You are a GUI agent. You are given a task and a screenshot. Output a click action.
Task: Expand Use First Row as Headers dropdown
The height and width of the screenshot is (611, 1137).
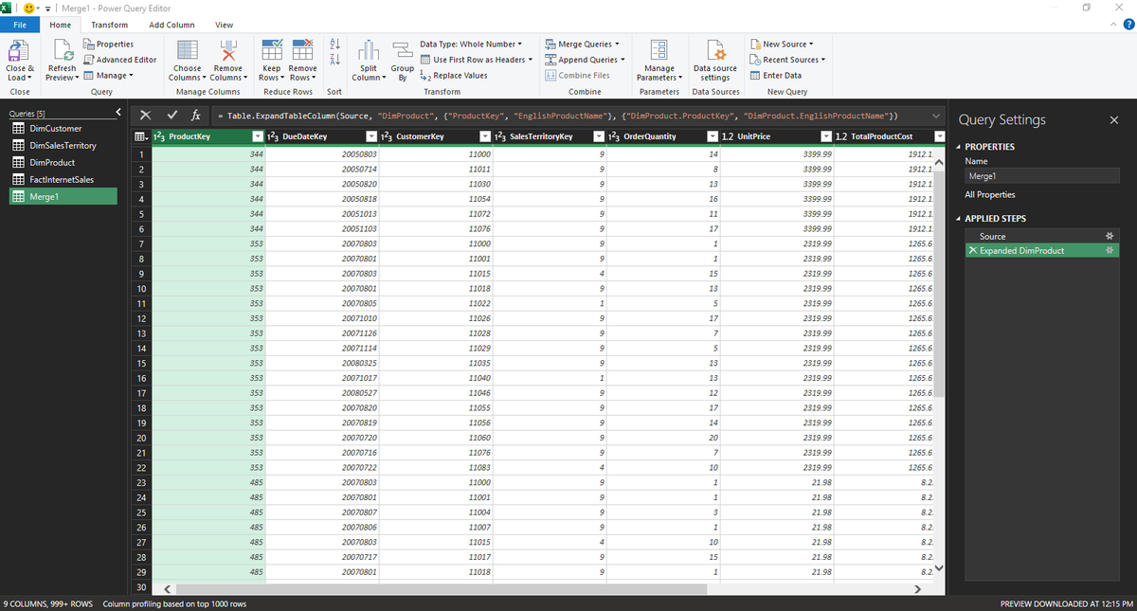pyautogui.click(x=531, y=60)
